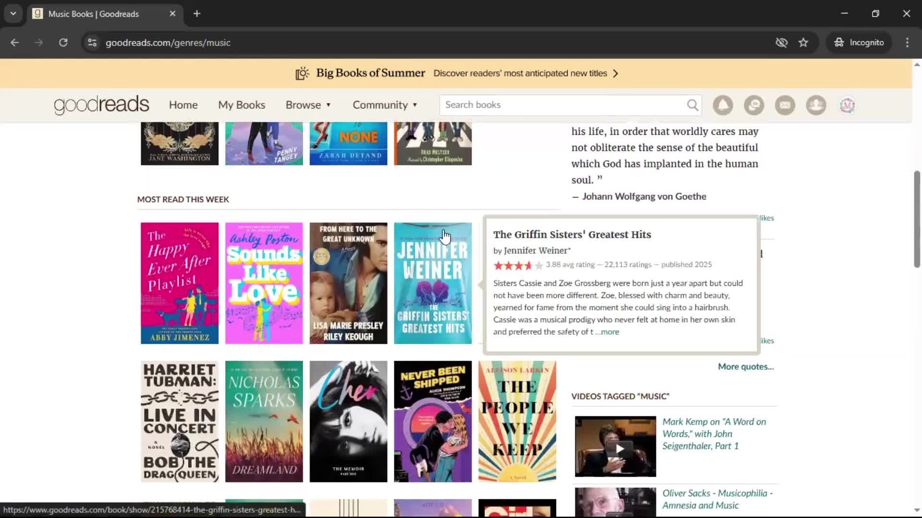The width and height of the screenshot is (922, 518).
Task: Click Johann Wolfgang von Goethe author name
Action: coord(644,196)
